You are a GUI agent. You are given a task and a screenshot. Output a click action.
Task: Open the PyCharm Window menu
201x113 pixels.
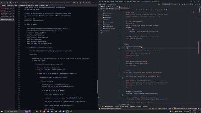pos(134,2)
